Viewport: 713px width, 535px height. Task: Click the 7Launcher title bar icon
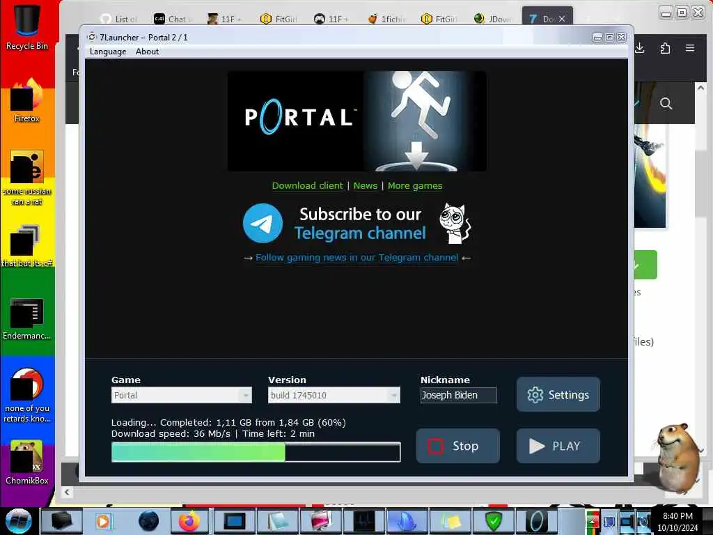(x=92, y=37)
